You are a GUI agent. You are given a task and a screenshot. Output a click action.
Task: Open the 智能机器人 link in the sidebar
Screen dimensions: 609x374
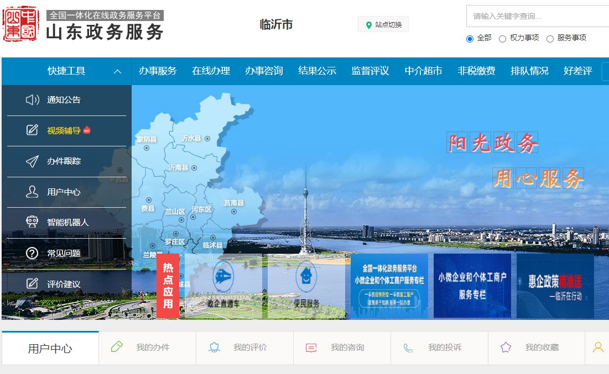(x=68, y=222)
